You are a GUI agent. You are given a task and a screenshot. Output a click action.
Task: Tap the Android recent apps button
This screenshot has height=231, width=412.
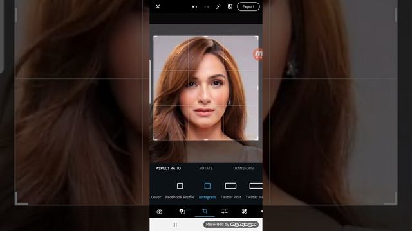click(174, 225)
